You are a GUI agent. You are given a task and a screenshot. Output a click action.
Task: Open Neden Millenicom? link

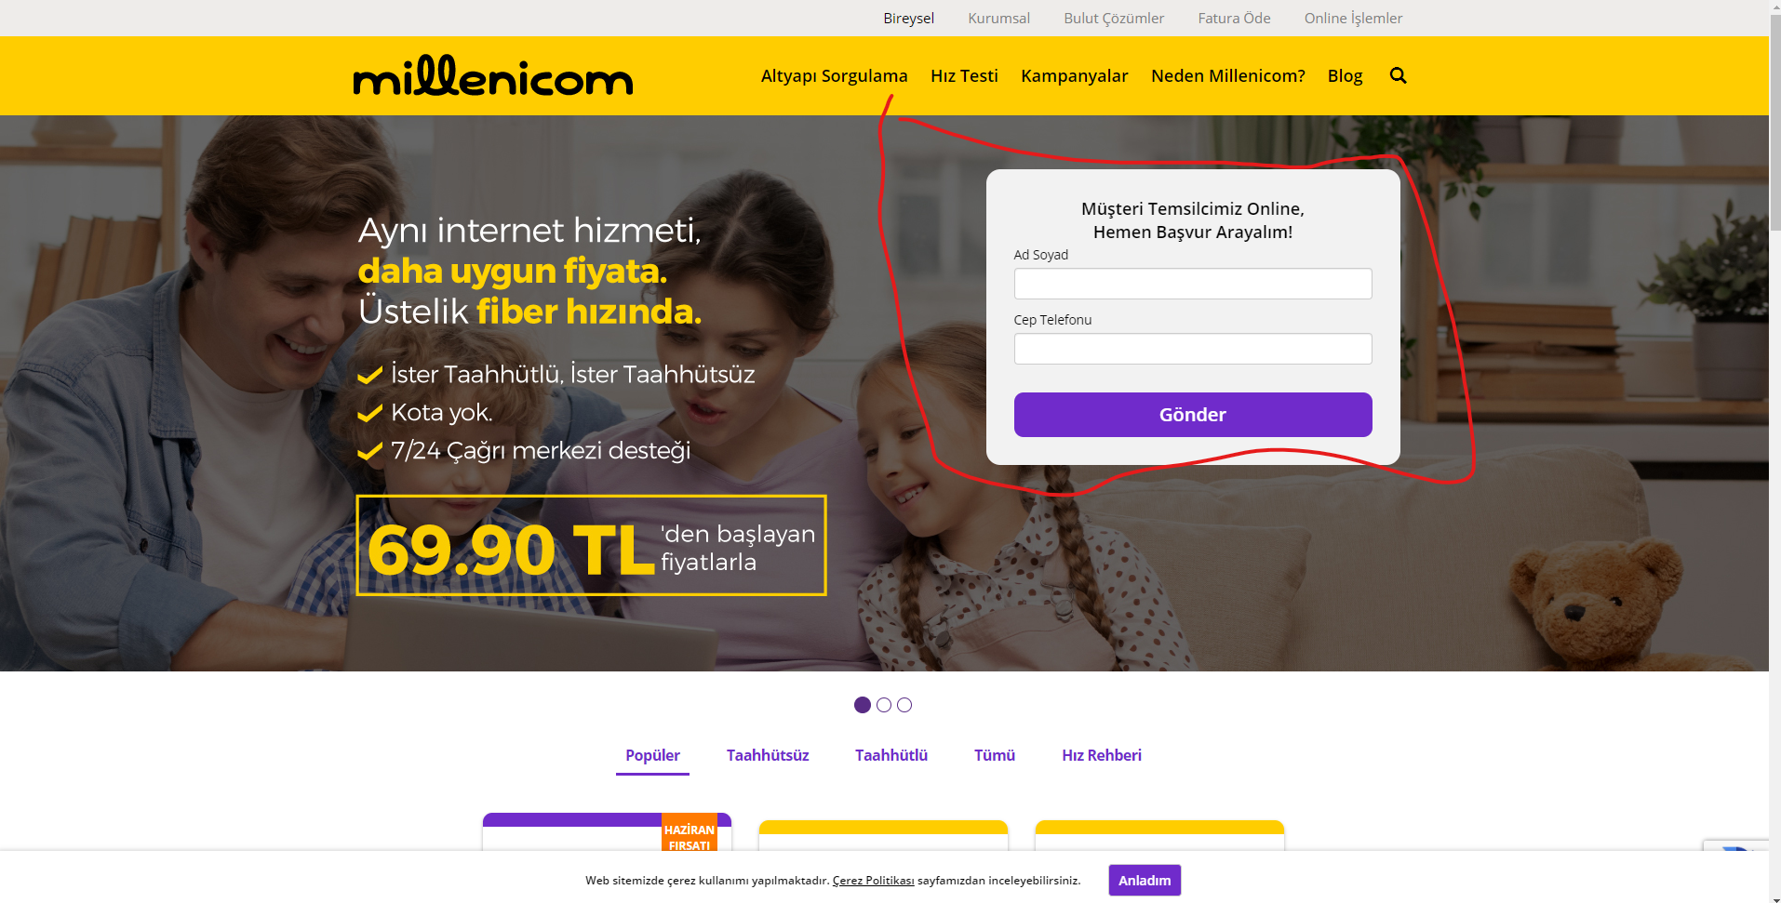tap(1227, 76)
